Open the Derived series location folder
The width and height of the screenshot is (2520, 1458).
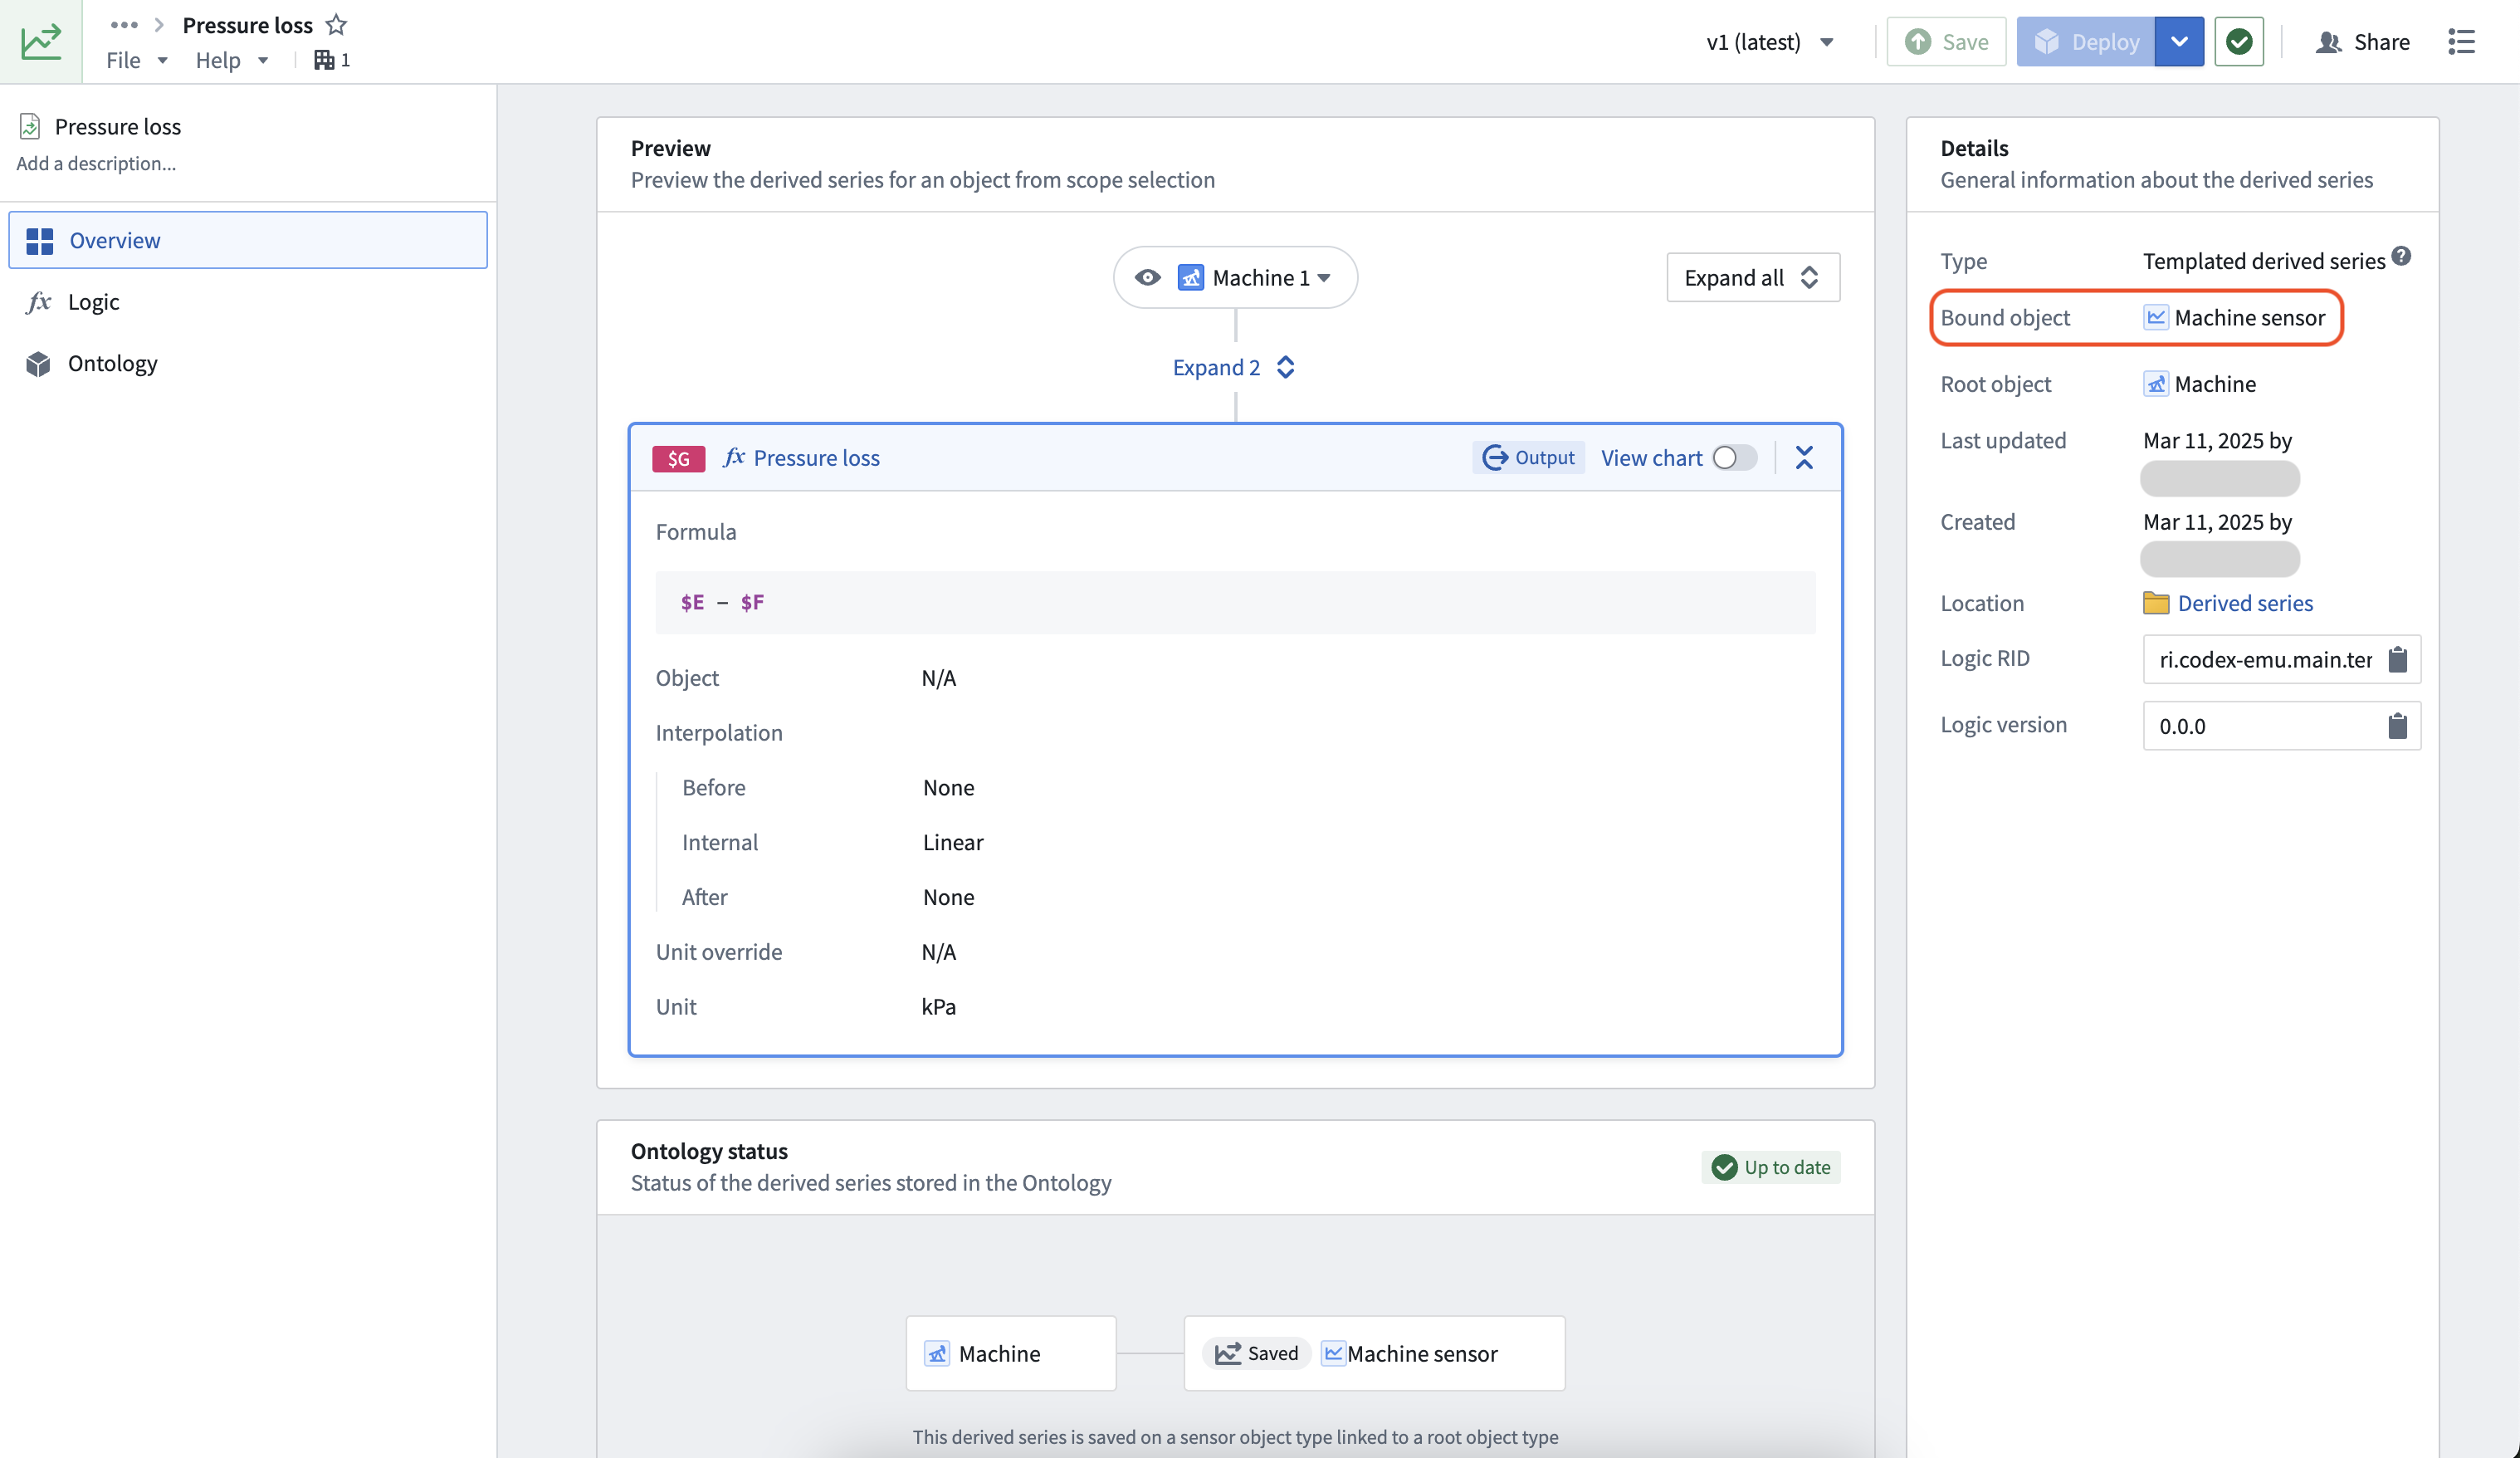2228,603
